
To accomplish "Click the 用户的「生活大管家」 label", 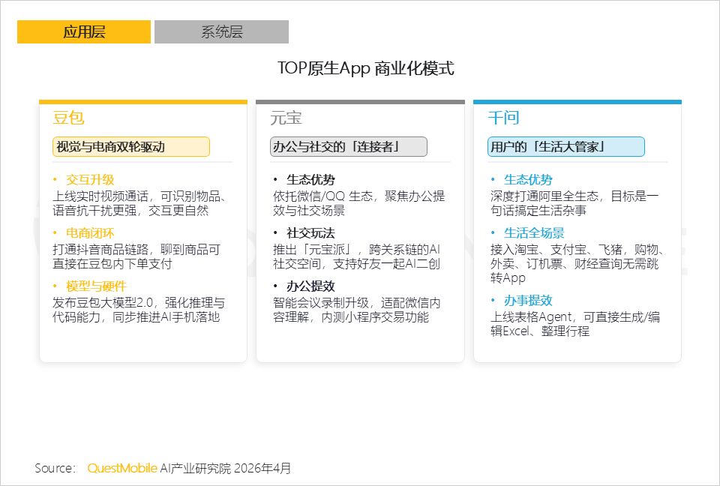I will 566,147.
